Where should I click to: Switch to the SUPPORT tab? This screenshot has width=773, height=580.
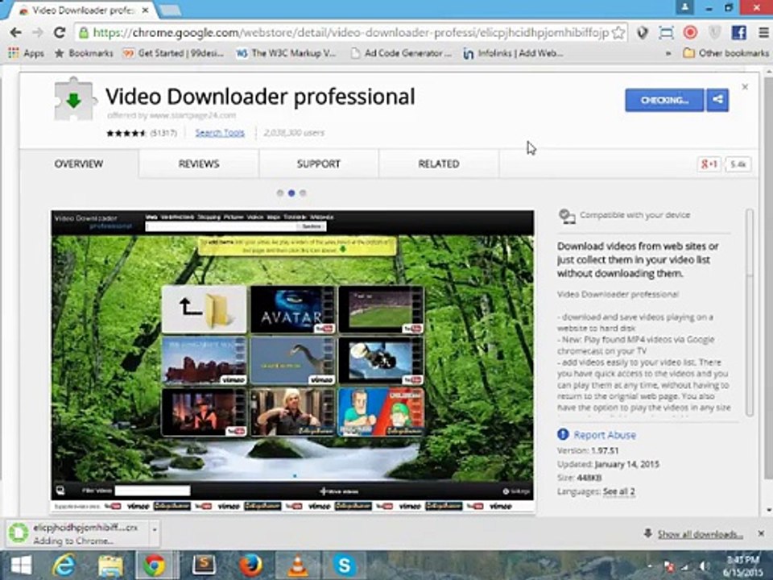pos(319,164)
